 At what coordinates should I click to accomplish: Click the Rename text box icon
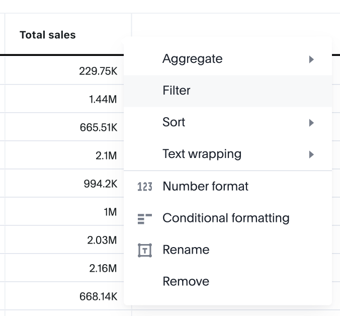145,250
